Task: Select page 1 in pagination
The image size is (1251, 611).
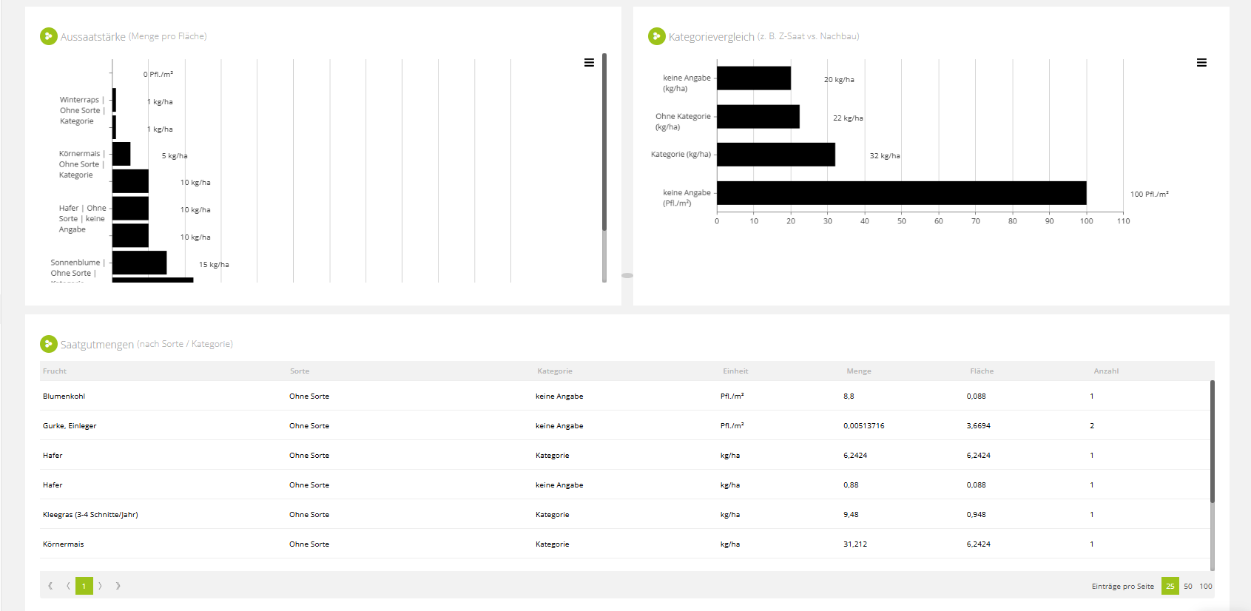Action: point(84,586)
